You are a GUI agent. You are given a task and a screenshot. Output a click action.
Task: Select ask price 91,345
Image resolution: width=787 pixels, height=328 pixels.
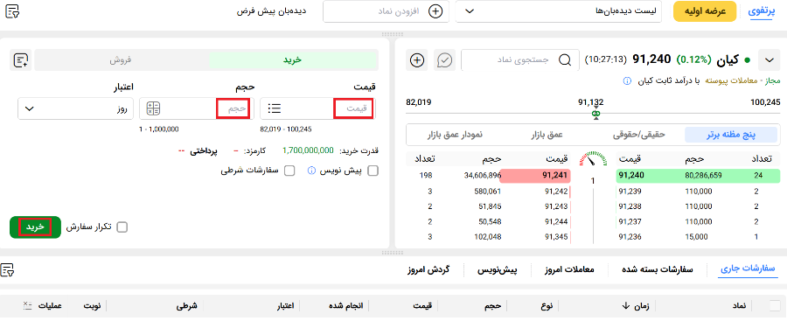tap(555, 236)
